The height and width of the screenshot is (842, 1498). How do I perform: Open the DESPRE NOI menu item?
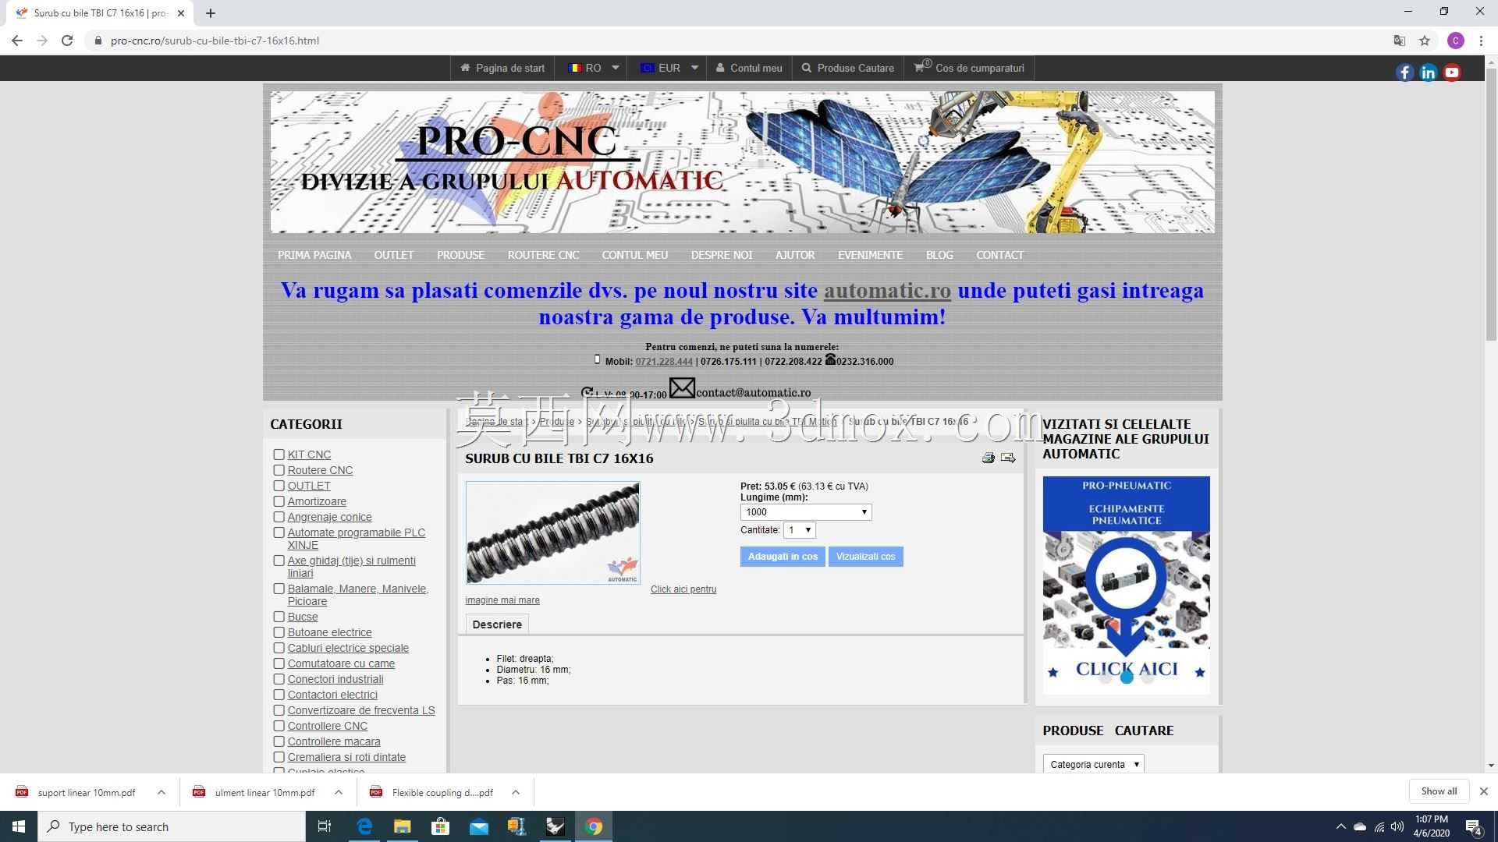722,255
